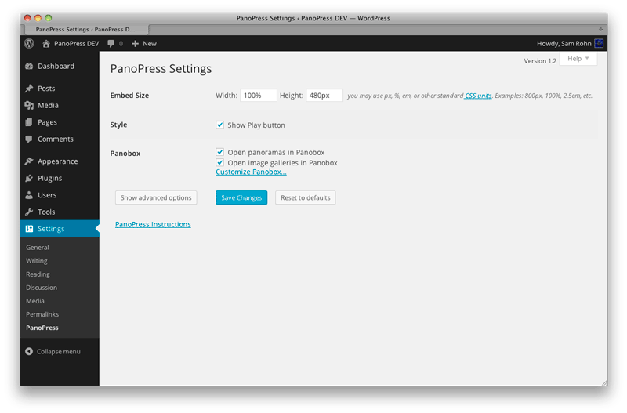This screenshot has width=627, height=413.
Task: Click the Sam Rohn user avatar
Action: click(x=599, y=43)
